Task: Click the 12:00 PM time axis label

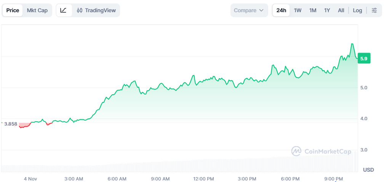Action: 203,179
